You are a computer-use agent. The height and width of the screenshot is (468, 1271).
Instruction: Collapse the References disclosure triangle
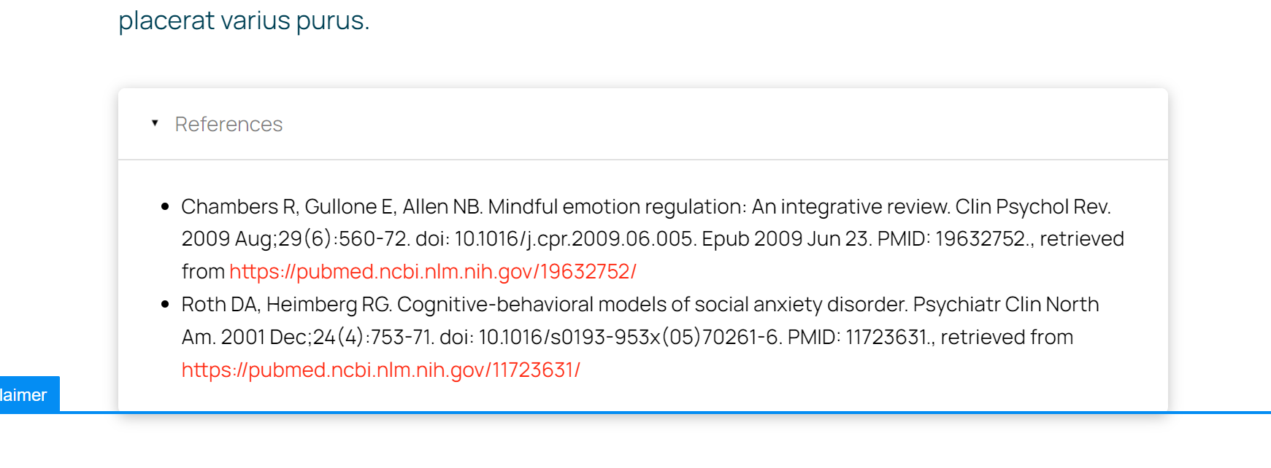[155, 123]
